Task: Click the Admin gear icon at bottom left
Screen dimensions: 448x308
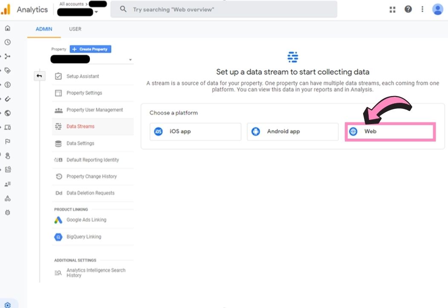Action: tap(7, 305)
